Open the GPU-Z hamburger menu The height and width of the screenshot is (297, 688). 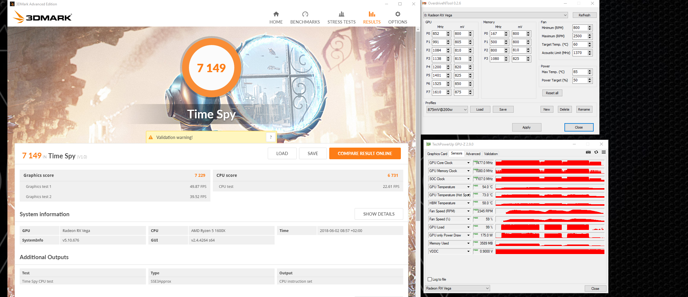(x=604, y=152)
